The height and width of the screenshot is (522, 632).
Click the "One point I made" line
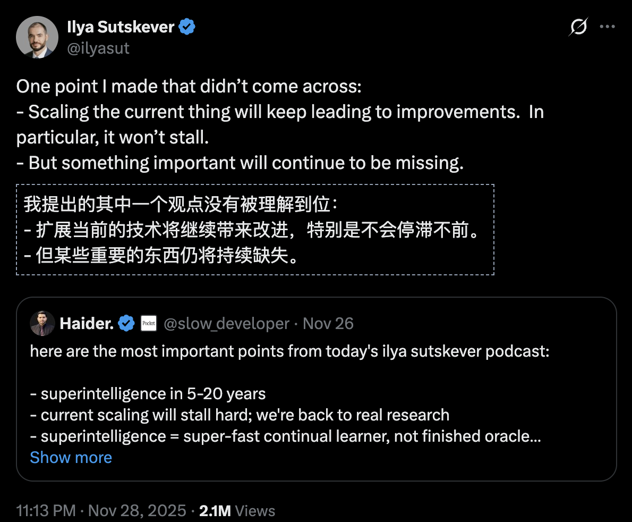(x=189, y=87)
